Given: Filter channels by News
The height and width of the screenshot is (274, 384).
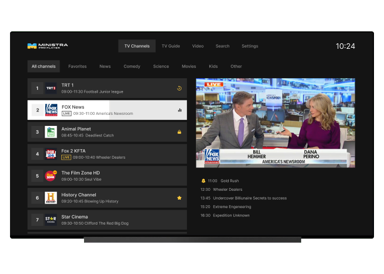Looking at the screenshot, I should click(x=105, y=66).
